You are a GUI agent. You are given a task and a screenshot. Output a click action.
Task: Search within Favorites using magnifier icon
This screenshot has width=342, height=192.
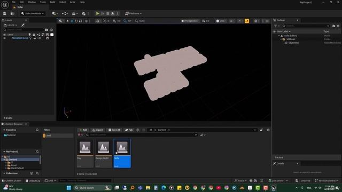point(37,130)
